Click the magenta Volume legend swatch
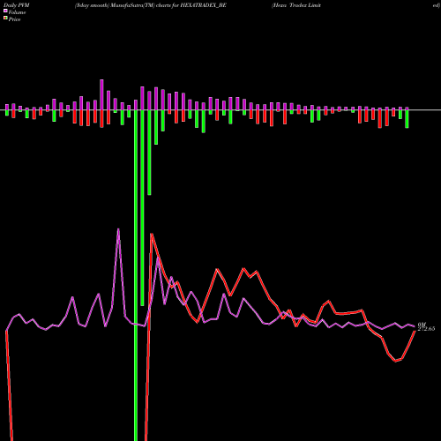The image size is (441, 441). (5, 11)
